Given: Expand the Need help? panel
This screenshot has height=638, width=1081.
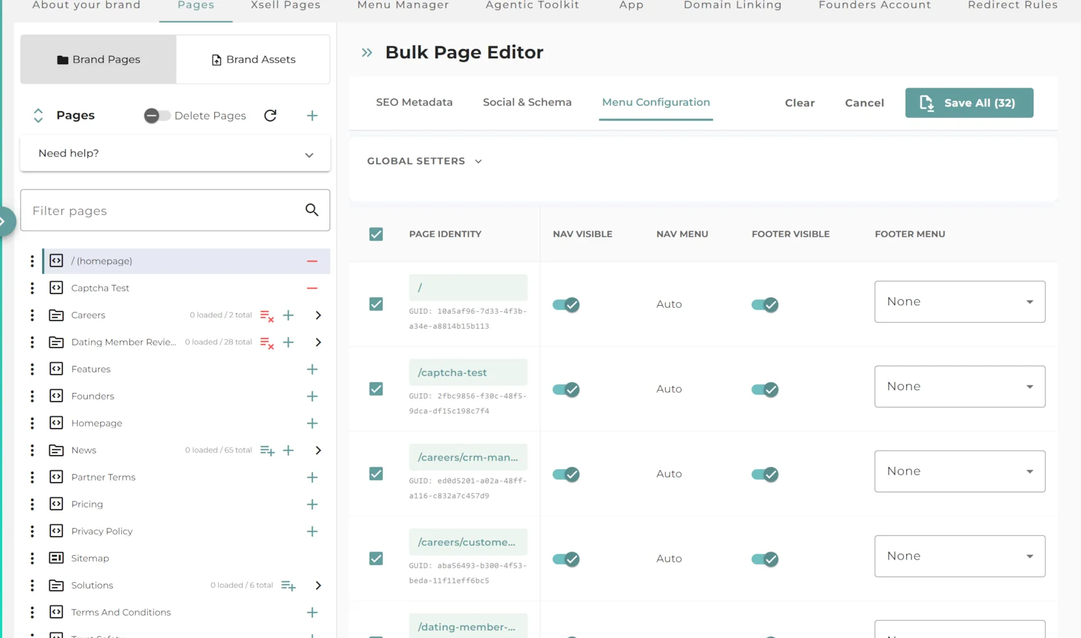Looking at the screenshot, I should [175, 154].
